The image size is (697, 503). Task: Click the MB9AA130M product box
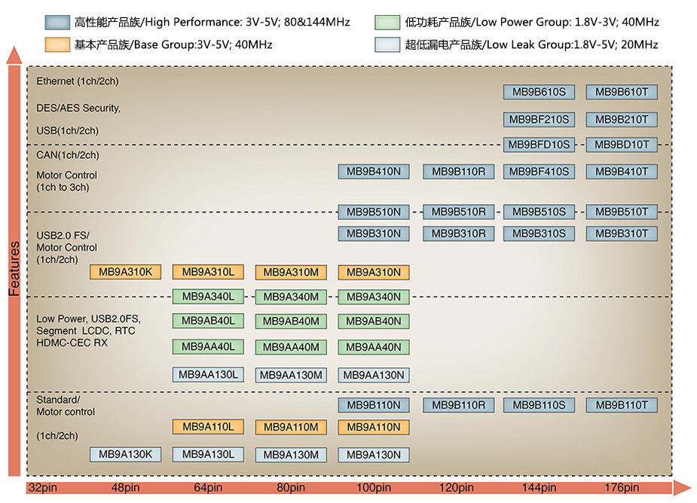pyautogui.click(x=291, y=375)
